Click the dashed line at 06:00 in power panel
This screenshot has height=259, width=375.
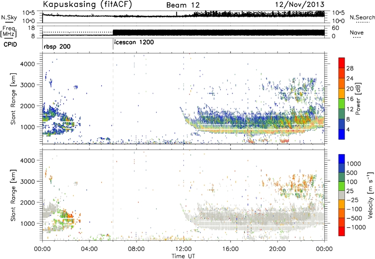pos(113,99)
